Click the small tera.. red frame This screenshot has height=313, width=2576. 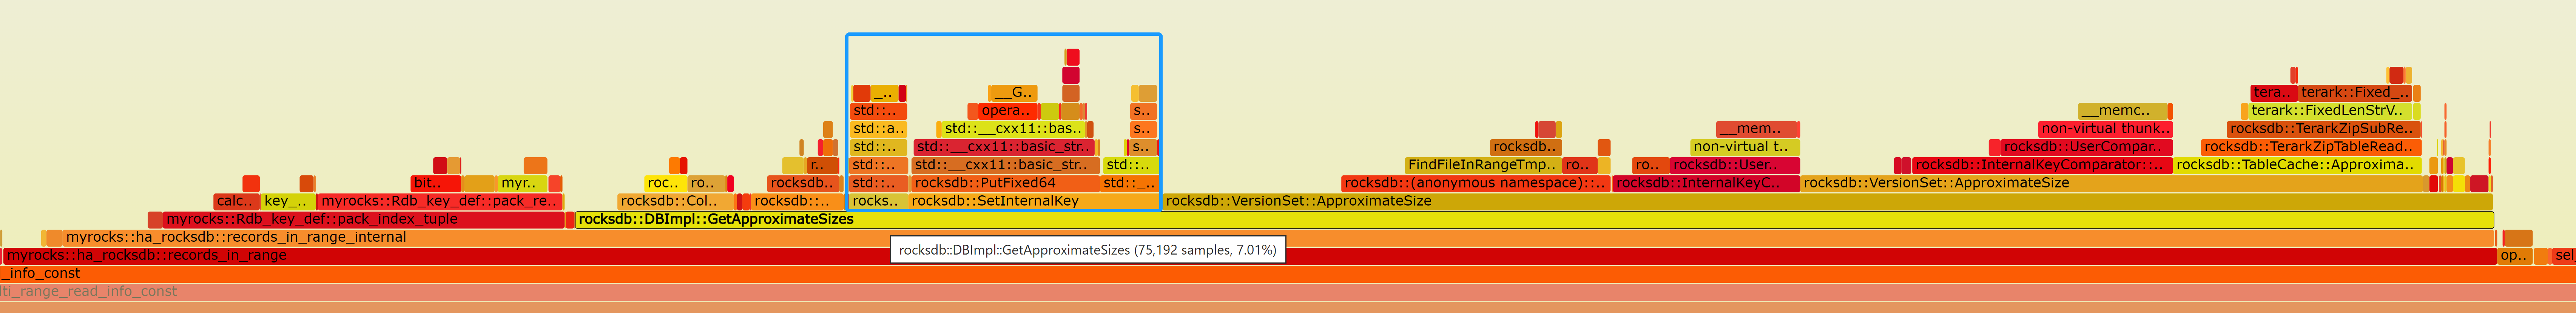tap(2274, 93)
